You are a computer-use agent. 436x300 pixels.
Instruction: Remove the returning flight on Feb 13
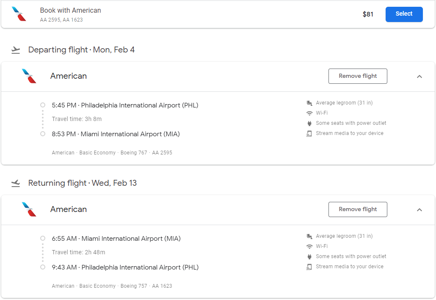(x=358, y=209)
